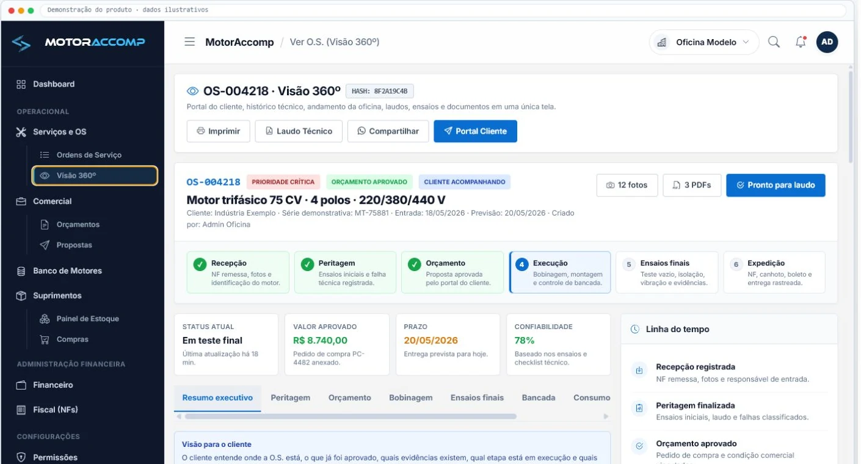
Task: Click the eye icon in Visão 360º sidebar item
Action: point(45,176)
